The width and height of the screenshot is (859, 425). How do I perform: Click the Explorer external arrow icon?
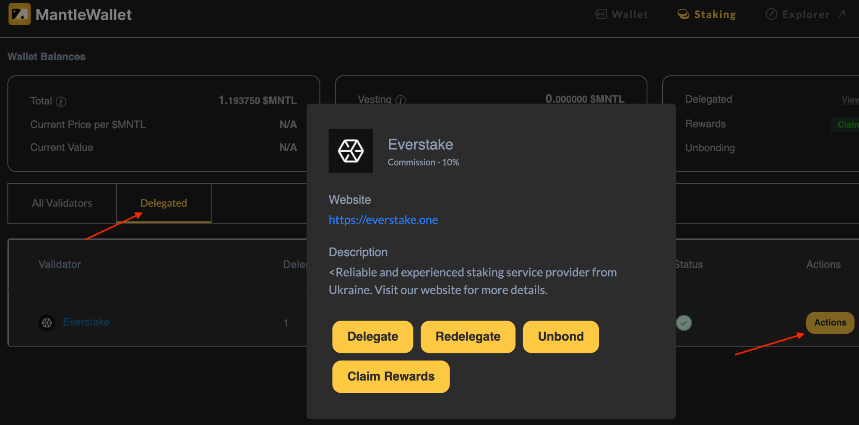coord(841,14)
